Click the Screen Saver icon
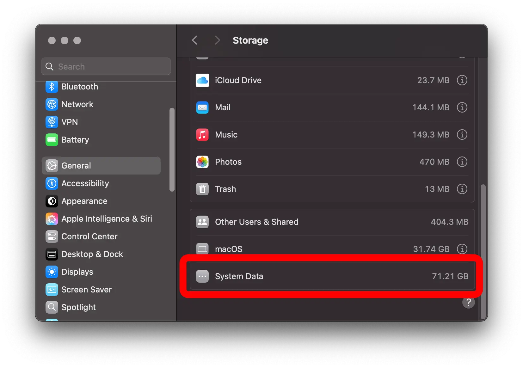 (52, 290)
